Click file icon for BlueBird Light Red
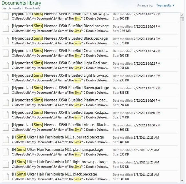The width and height of the screenshot is (186, 184). [6, 65]
